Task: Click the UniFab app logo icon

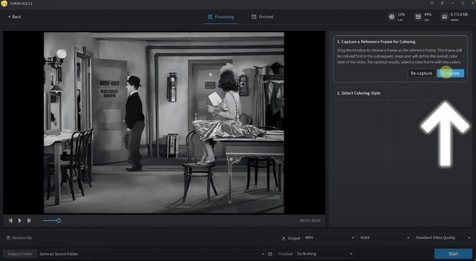Action: [x=4, y=3]
